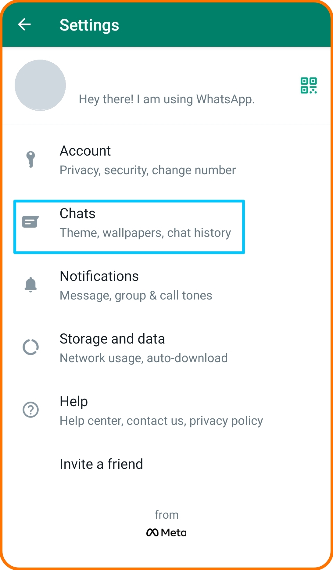Click 'Help center, contact us, privacy policy' text
Image resolution: width=333 pixels, height=570 pixels.
click(x=161, y=421)
